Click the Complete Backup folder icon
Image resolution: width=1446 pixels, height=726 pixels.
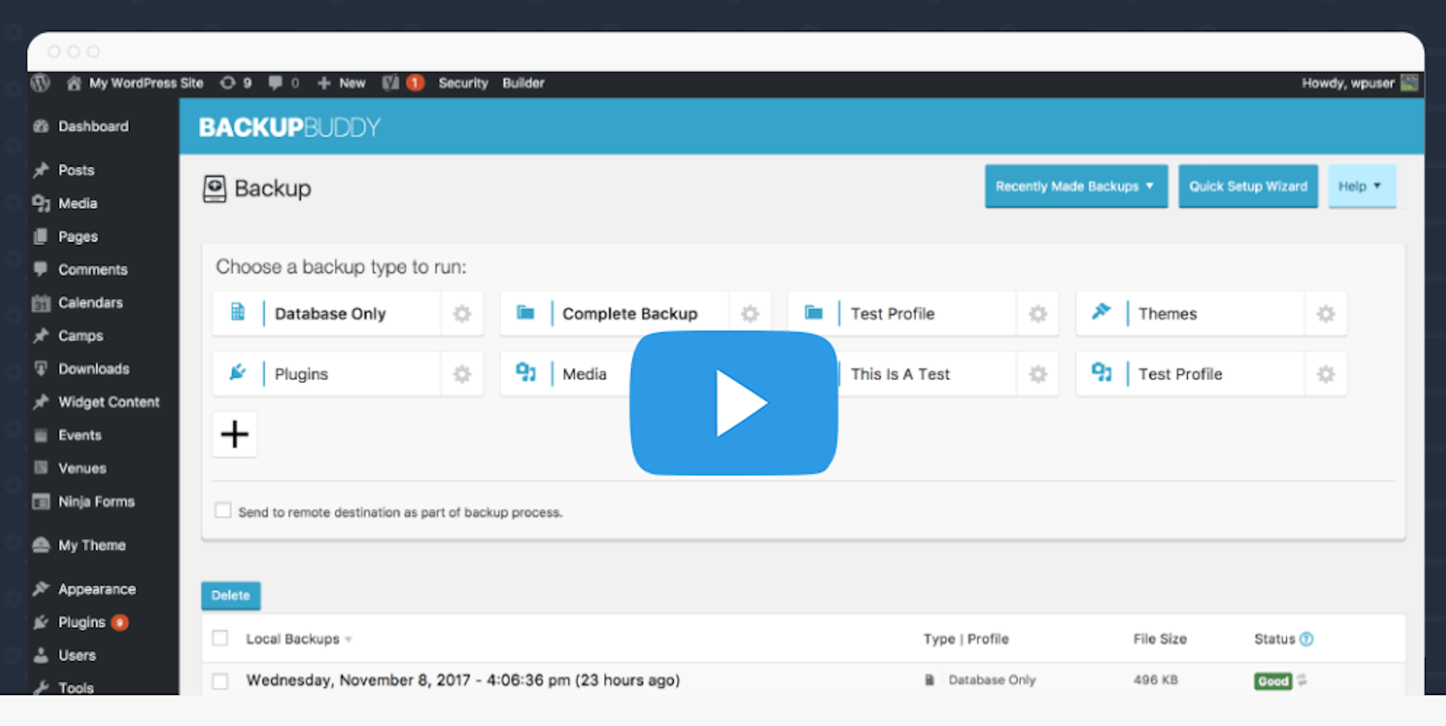[526, 313]
